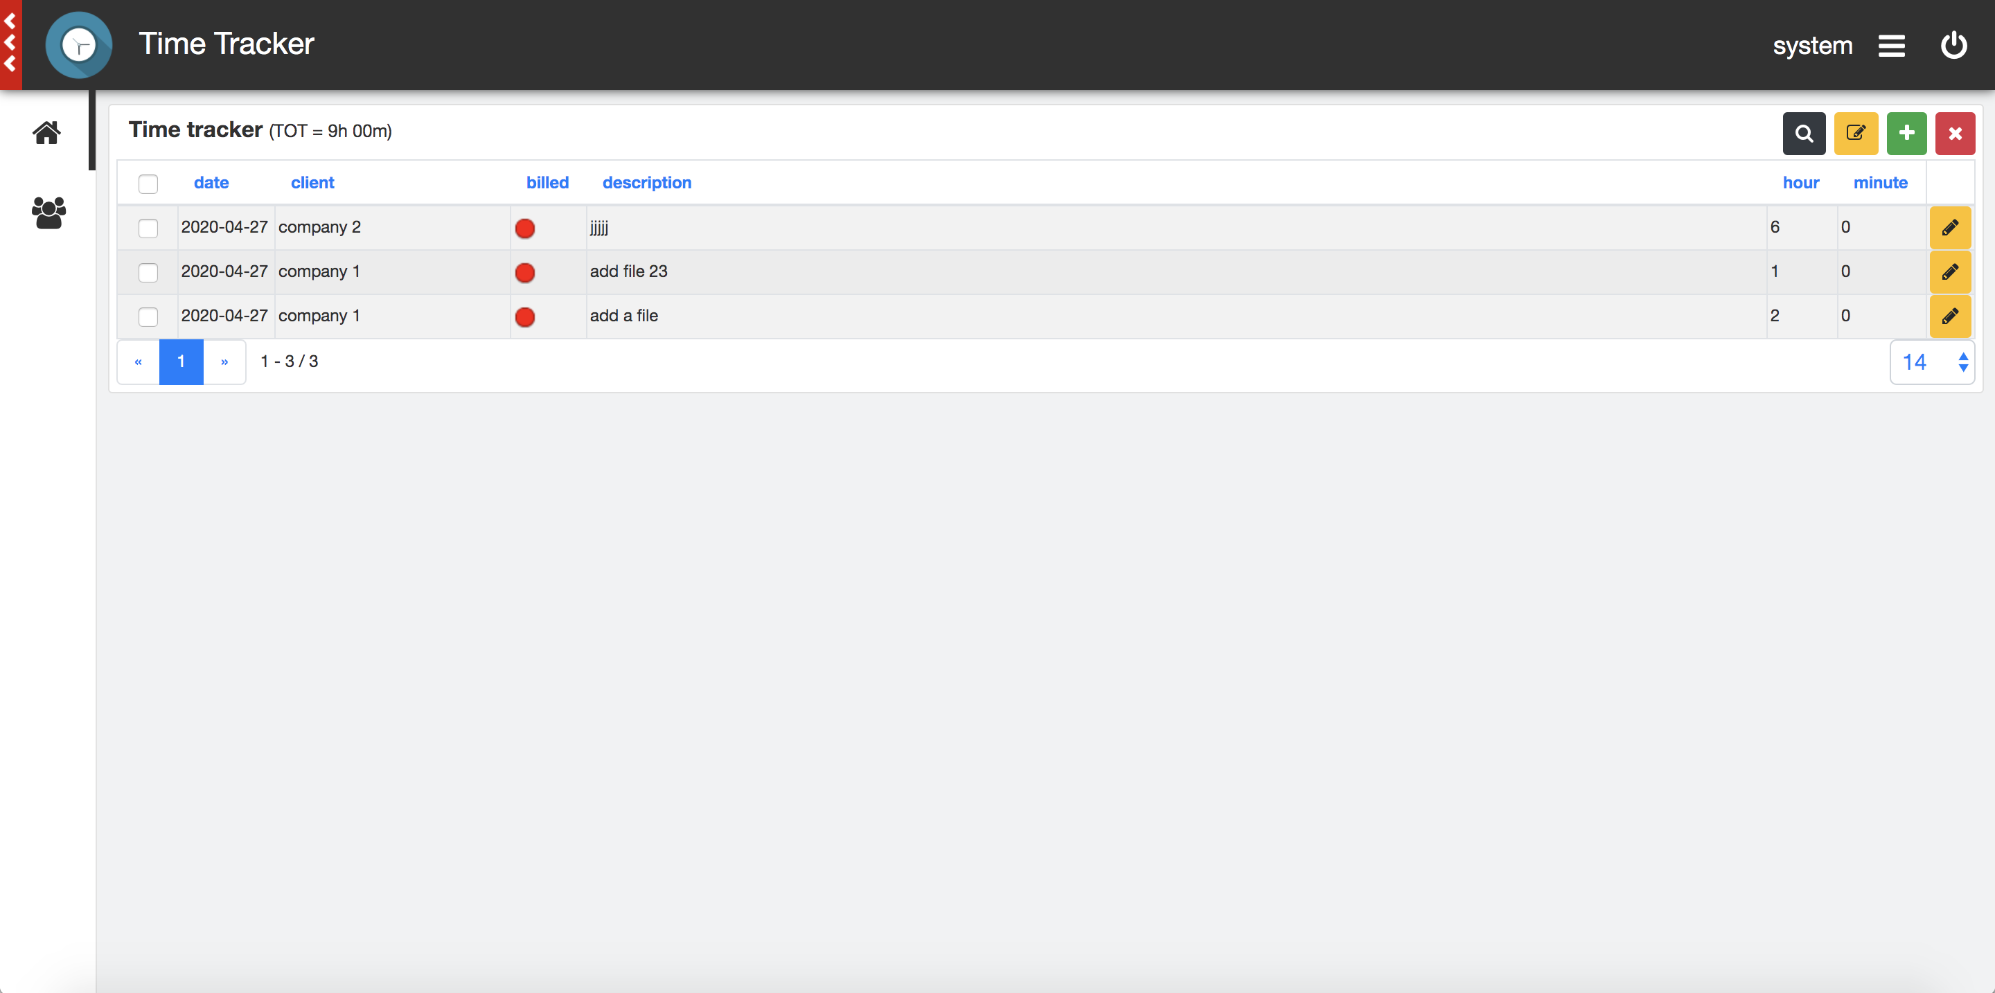The width and height of the screenshot is (1995, 993).
Task: Open the rows-per-page dropdown showing 14
Action: coord(1932,362)
